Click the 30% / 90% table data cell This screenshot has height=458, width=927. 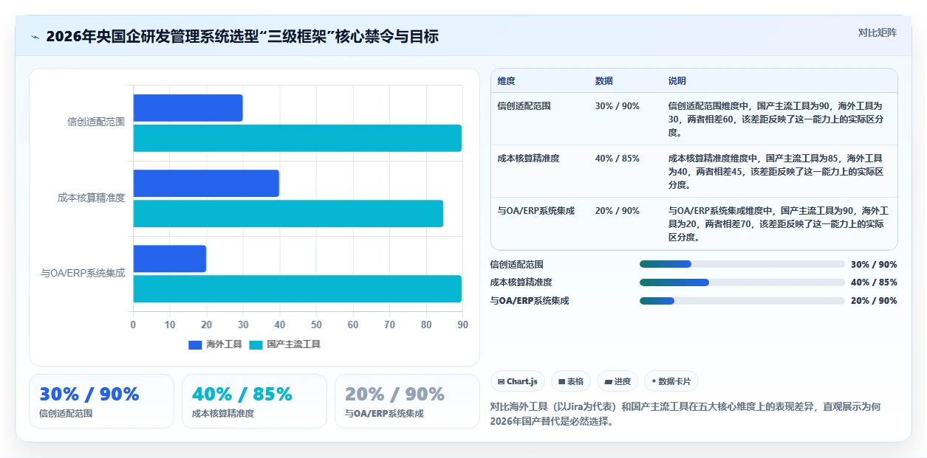tap(618, 106)
